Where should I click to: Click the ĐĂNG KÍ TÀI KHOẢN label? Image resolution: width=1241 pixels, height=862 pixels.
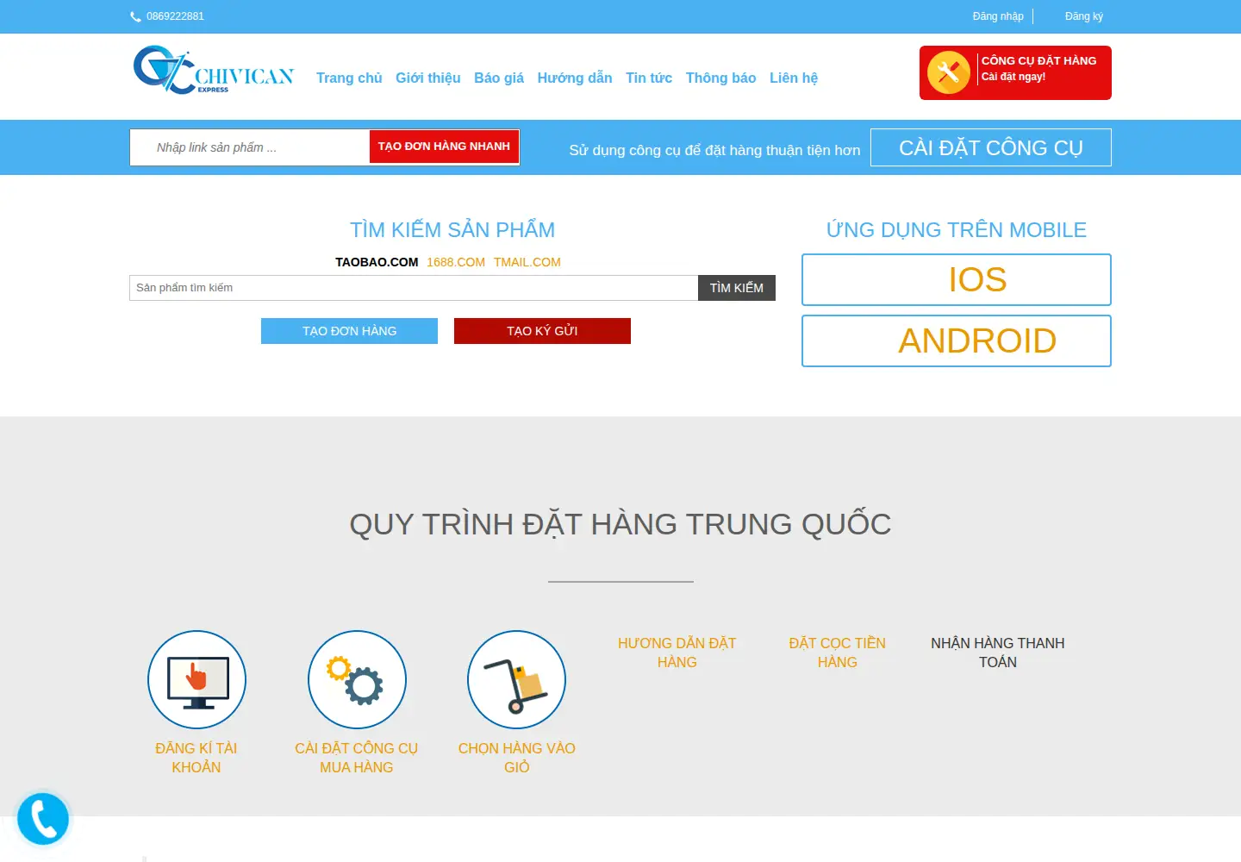(x=196, y=758)
